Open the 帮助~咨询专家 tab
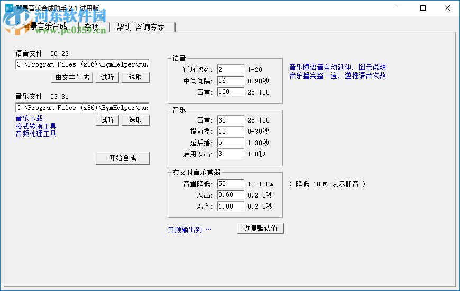Image resolution: width=460 pixels, height=291 pixels. 141,27
